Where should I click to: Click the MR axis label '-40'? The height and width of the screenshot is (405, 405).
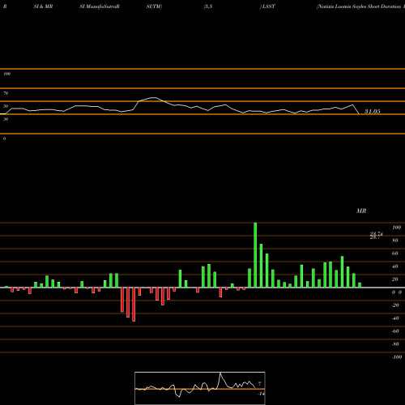[x=395, y=318]
